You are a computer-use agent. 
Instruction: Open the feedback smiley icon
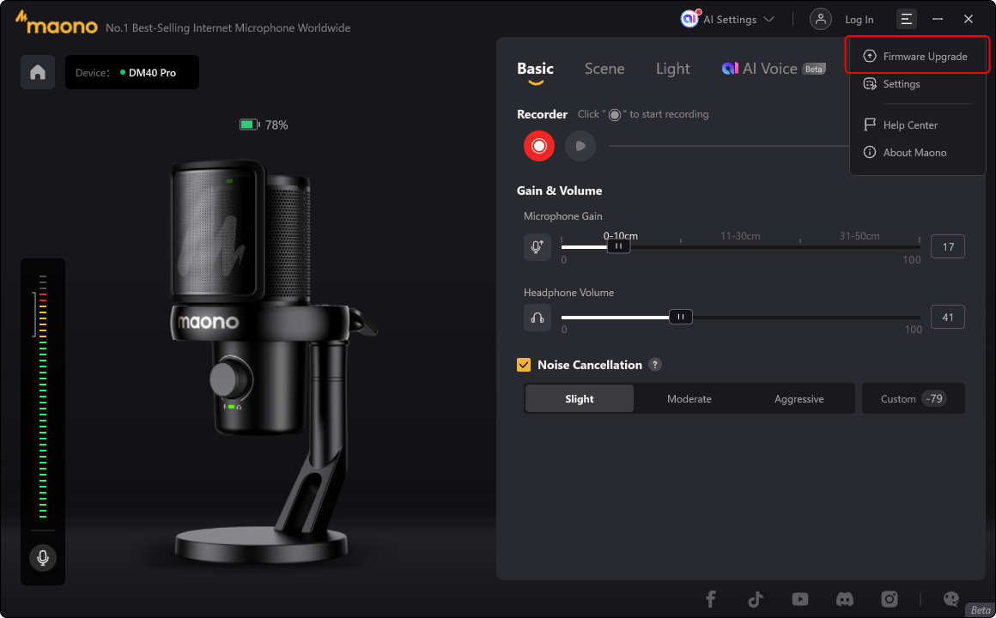pyautogui.click(x=950, y=598)
